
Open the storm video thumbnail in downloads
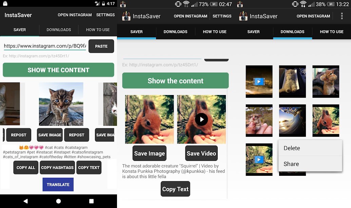[259, 81]
